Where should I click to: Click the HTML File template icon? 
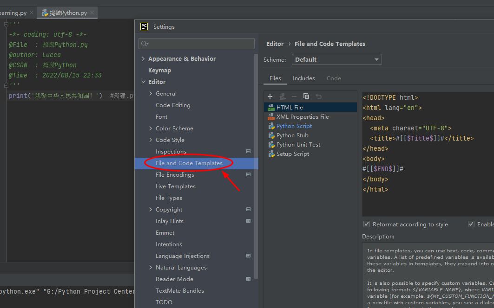tap(271, 108)
